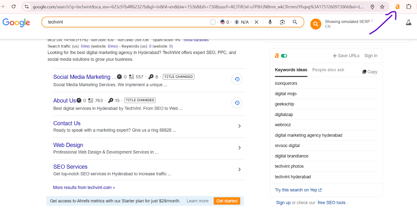Screen dimensions: 417x209
Task: Open the About Us result link
Action: (x=64, y=101)
